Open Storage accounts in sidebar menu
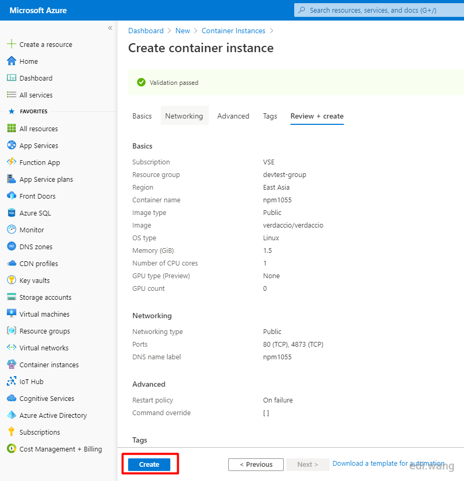464x481 pixels. pyautogui.click(x=45, y=297)
